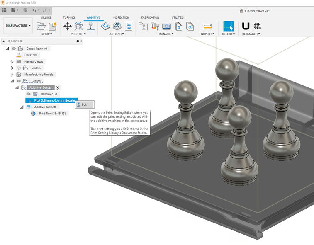Select the Ultimaker S3 machine item

click(x=49, y=94)
